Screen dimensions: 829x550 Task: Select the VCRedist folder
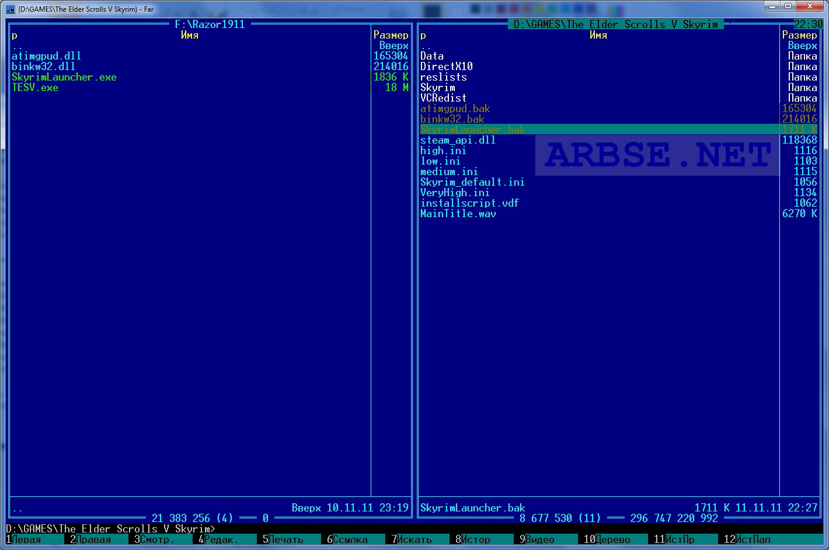[444, 98]
